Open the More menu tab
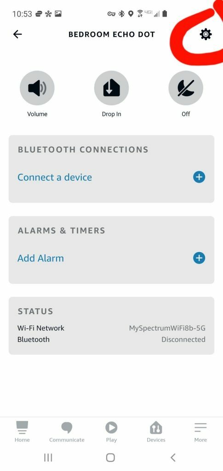Image resolution: width=223 pixels, height=471 pixels. pos(200,431)
